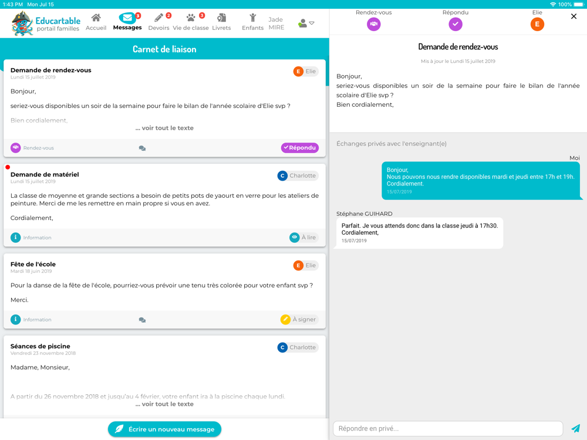Open the Vie de classe tab
Screen dimensions: 587x440
[191, 22]
